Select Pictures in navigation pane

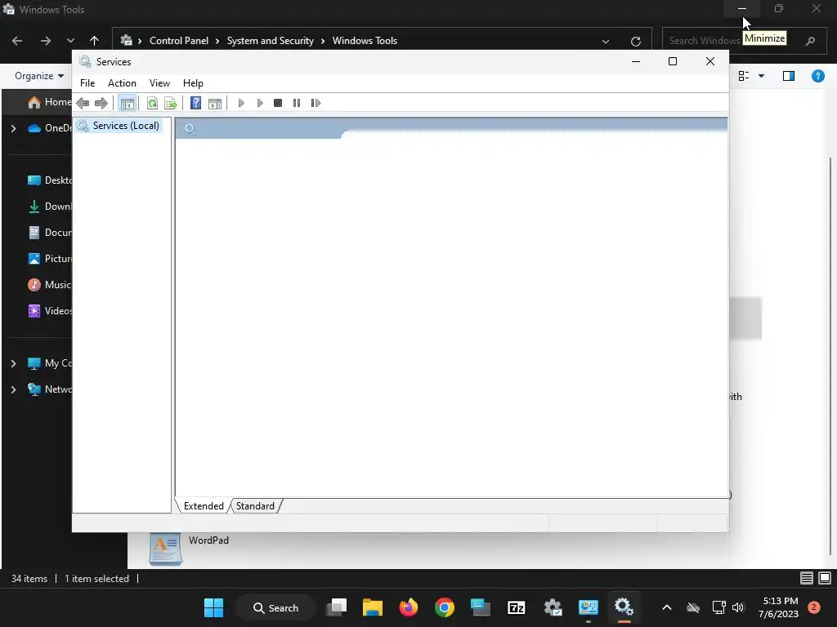[49, 259]
